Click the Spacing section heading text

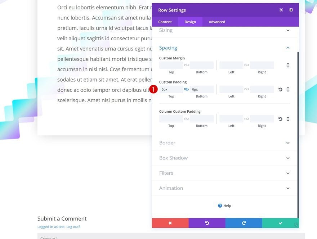tap(168, 48)
